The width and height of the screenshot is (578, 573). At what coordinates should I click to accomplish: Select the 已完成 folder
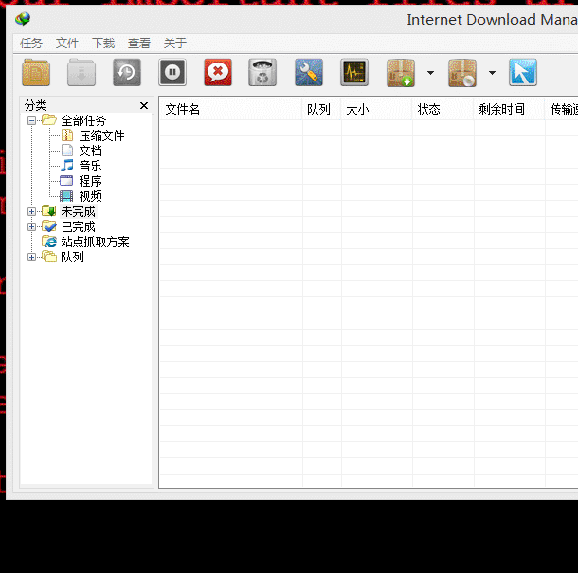coord(78,226)
